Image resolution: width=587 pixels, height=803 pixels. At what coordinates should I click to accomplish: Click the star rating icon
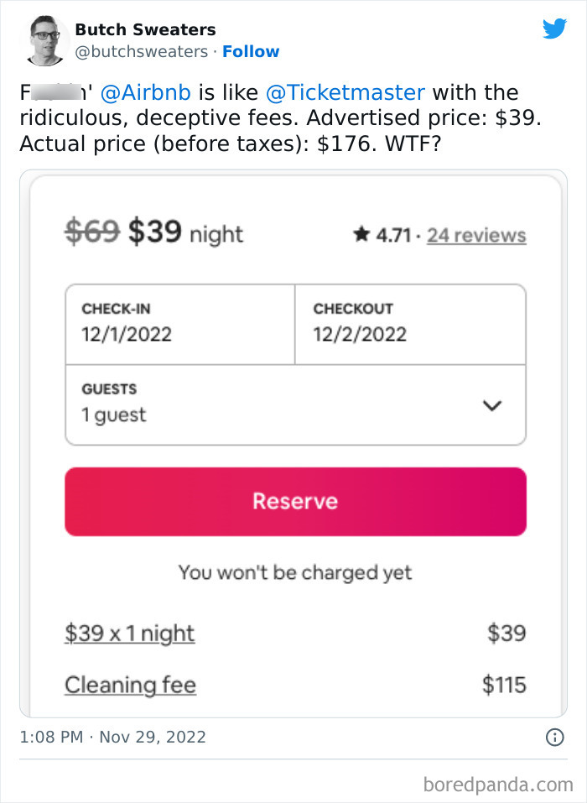361,235
